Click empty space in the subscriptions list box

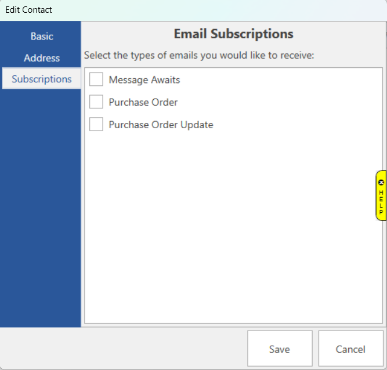(x=232, y=232)
